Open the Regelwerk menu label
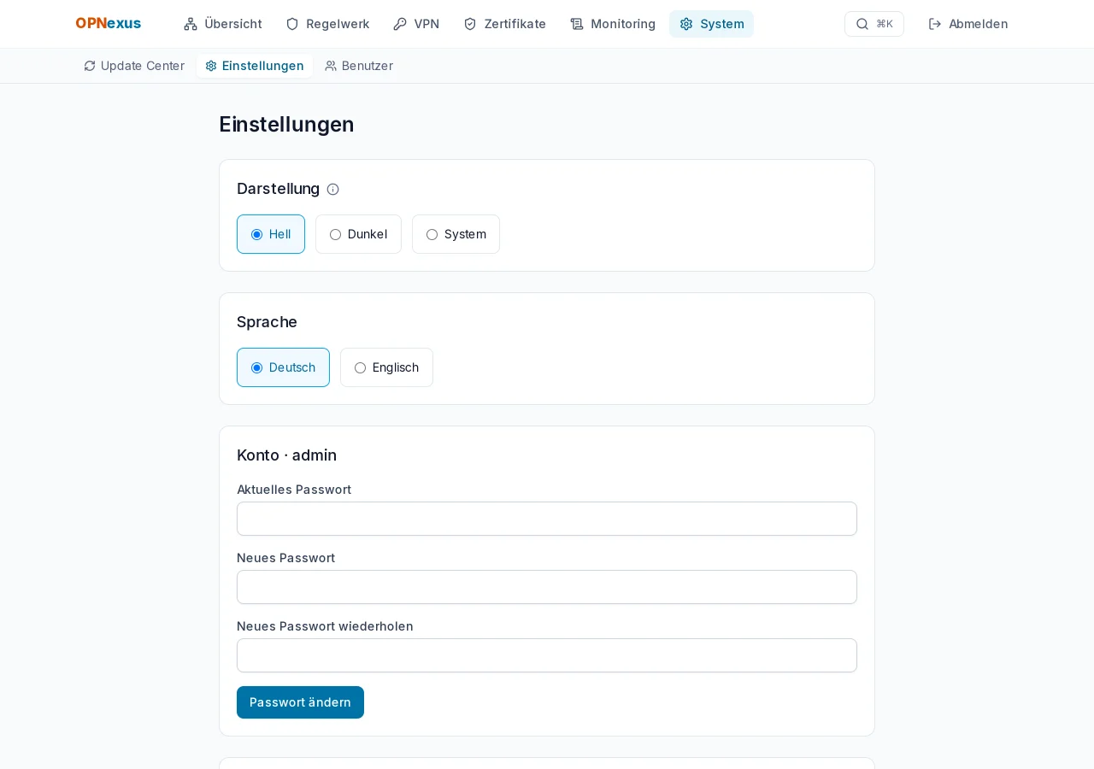The image size is (1094, 769). (x=338, y=24)
